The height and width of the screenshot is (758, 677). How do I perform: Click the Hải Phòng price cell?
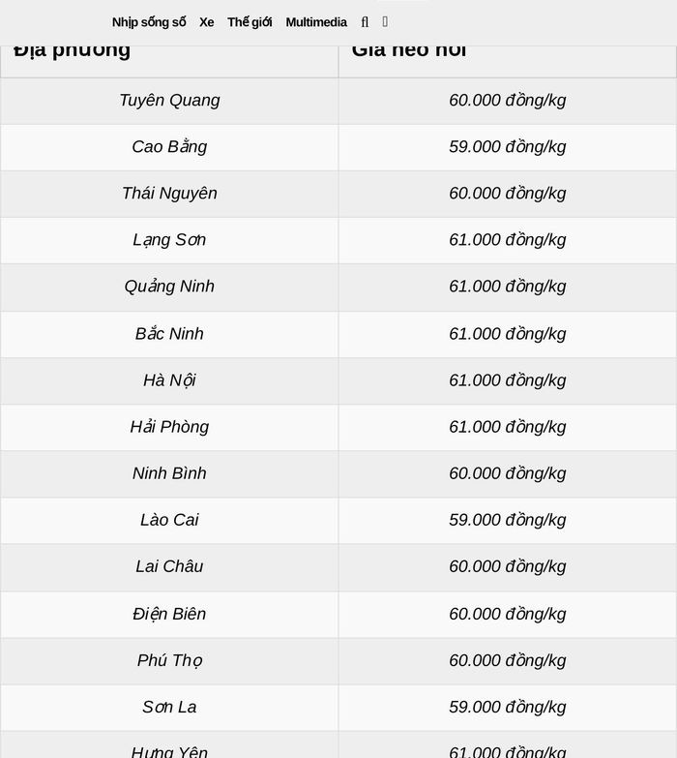point(507,427)
